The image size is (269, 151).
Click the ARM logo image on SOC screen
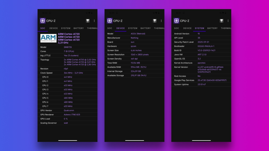tap(48, 38)
